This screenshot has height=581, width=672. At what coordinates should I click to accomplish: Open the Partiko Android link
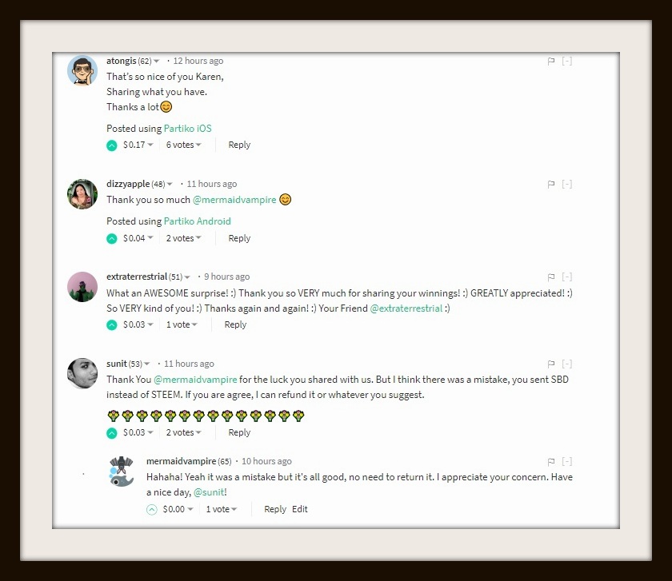197,221
